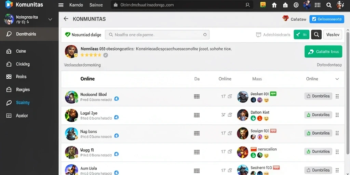
Task: Click the share icon in Logal Zye row
Action: click(x=230, y=115)
